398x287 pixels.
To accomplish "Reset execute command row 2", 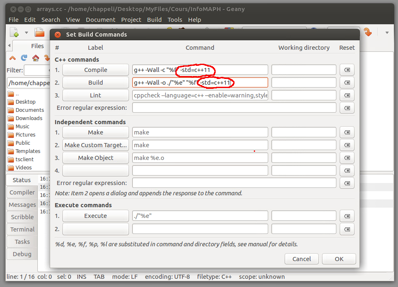I will [x=347, y=229].
